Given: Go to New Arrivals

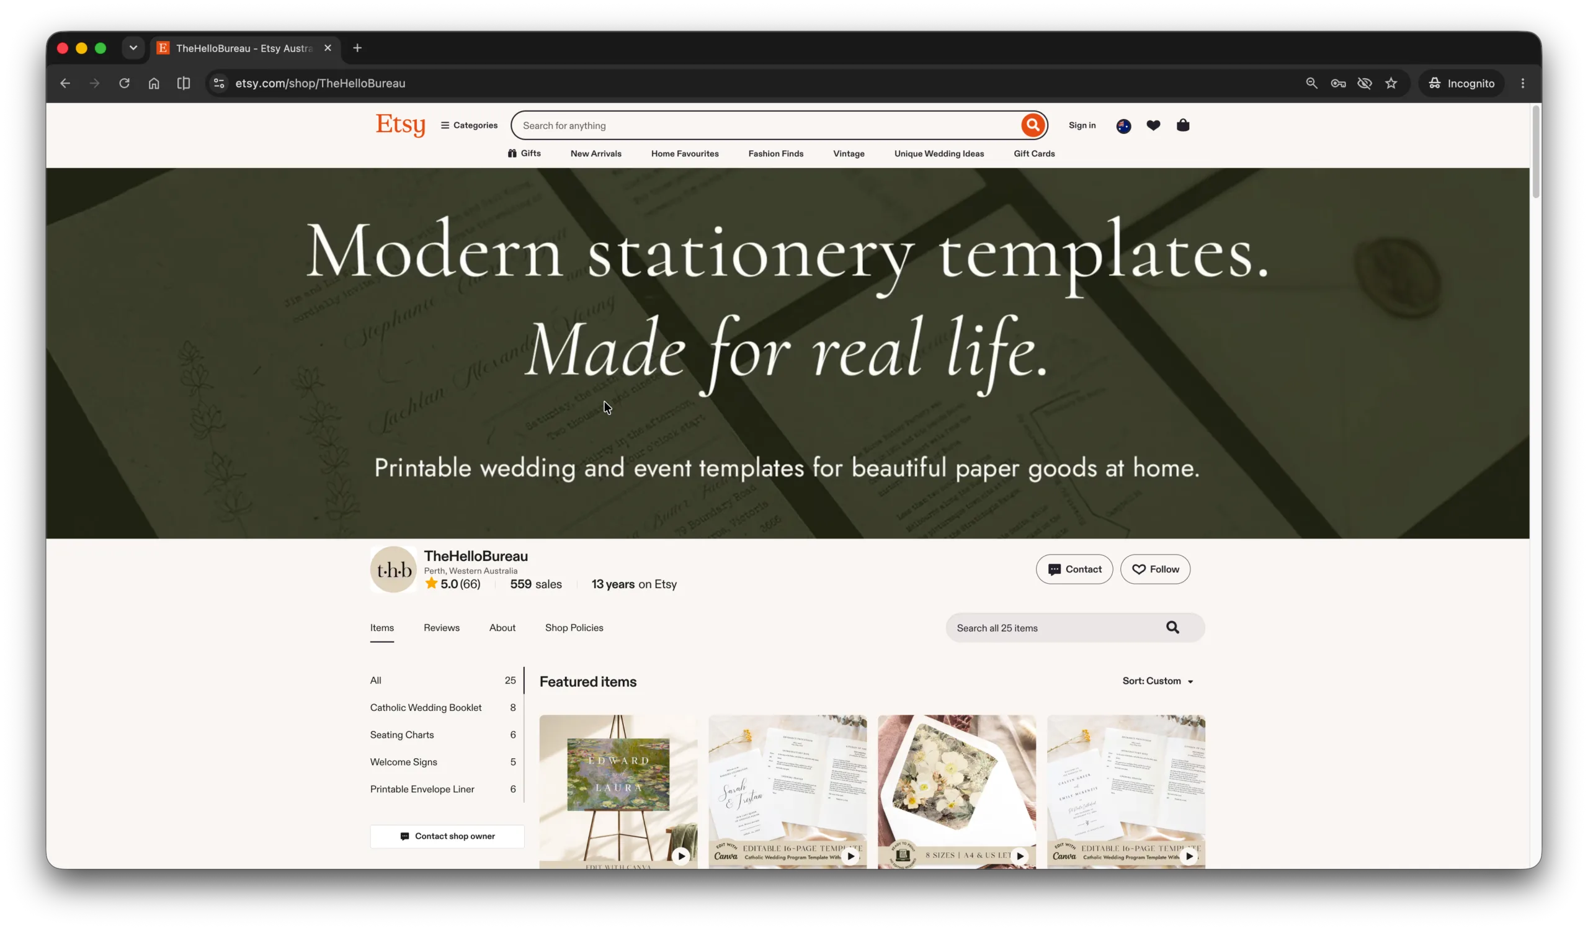Looking at the screenshot, I should pos(595,154).
